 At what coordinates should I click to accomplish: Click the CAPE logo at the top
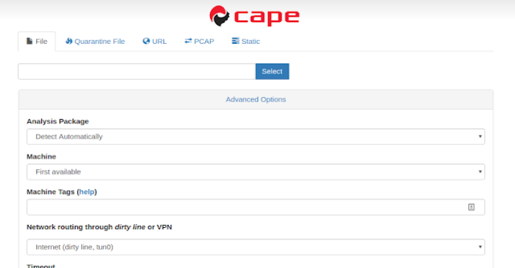point(255,16)
